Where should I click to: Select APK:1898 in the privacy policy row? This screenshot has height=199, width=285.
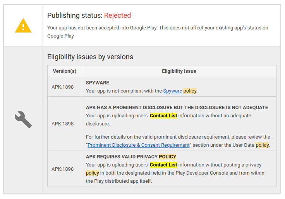[62, 169]
